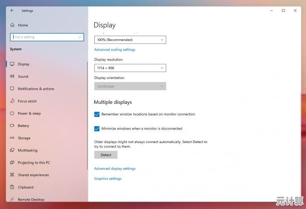Click the Storage drive icon
306x209 pixels.
click(x=12, y=138)
